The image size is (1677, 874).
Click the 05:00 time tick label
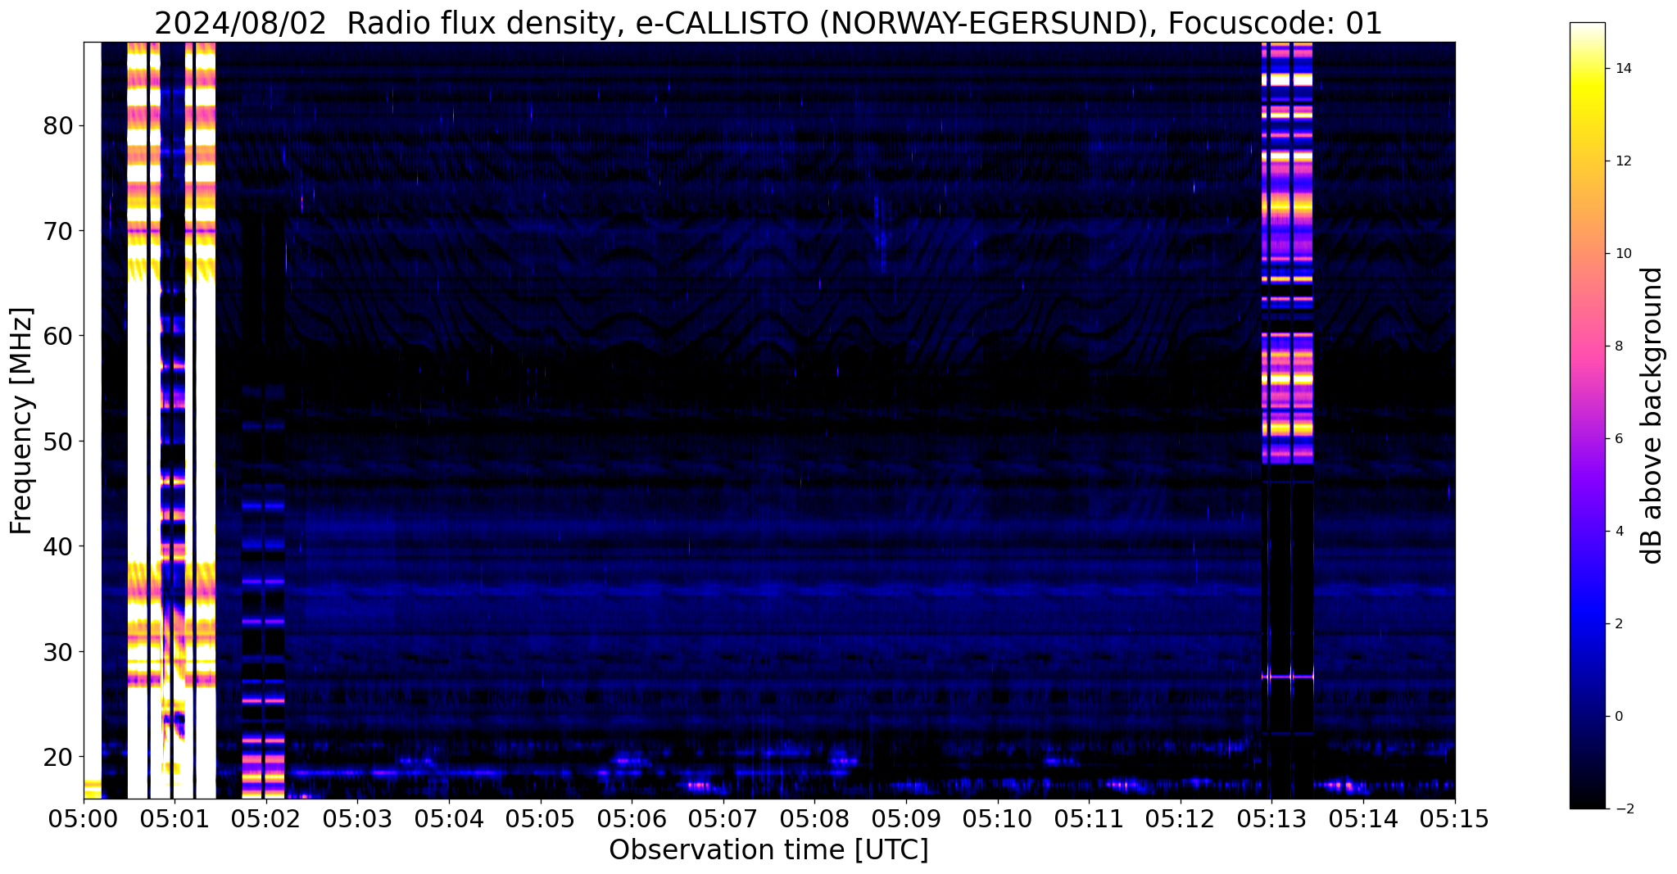(x=84, y=818)
